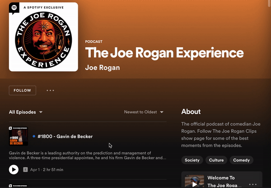Click the Joe Rogan author name
Image resolution: width=271 pixels, height=188 pixels.
(x=102, y=68)
